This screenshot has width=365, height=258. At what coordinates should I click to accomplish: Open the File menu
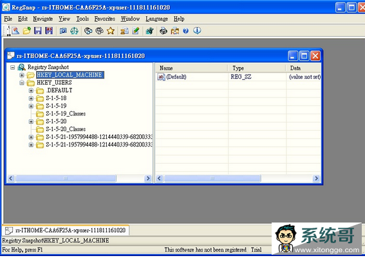pyautogui.click(x=8, y=19)
